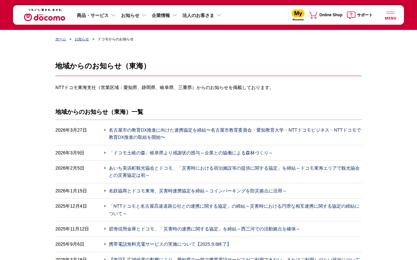417x260 pixels.
Task: Expand the お知らせ chevron in header
Action: click(144, 15)
